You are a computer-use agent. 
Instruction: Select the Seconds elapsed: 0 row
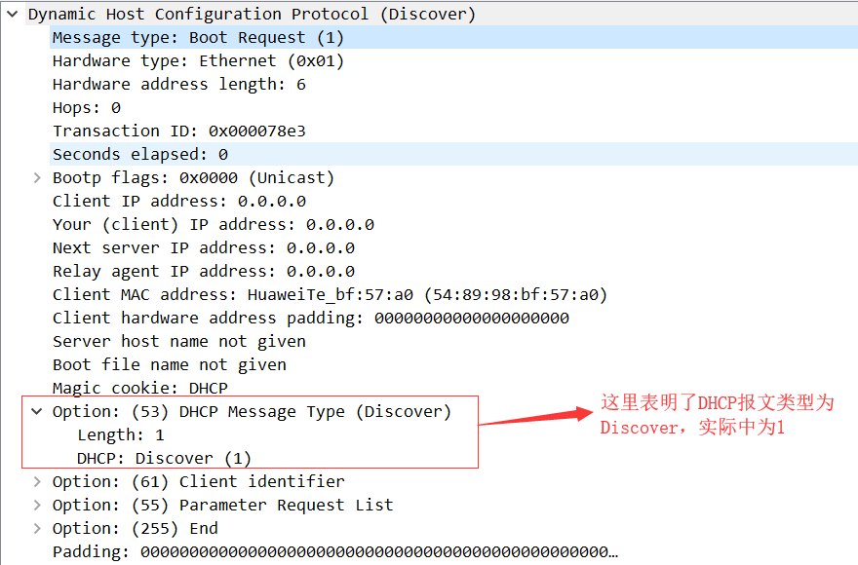point(454,154)
